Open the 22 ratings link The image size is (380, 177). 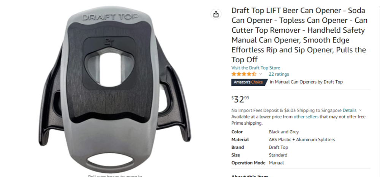pos(279,74)
